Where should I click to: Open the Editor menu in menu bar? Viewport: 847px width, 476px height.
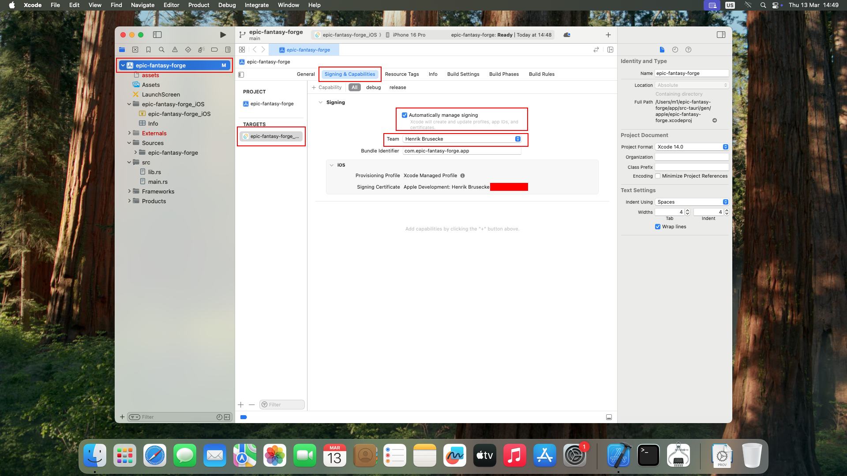click(171, 5)
